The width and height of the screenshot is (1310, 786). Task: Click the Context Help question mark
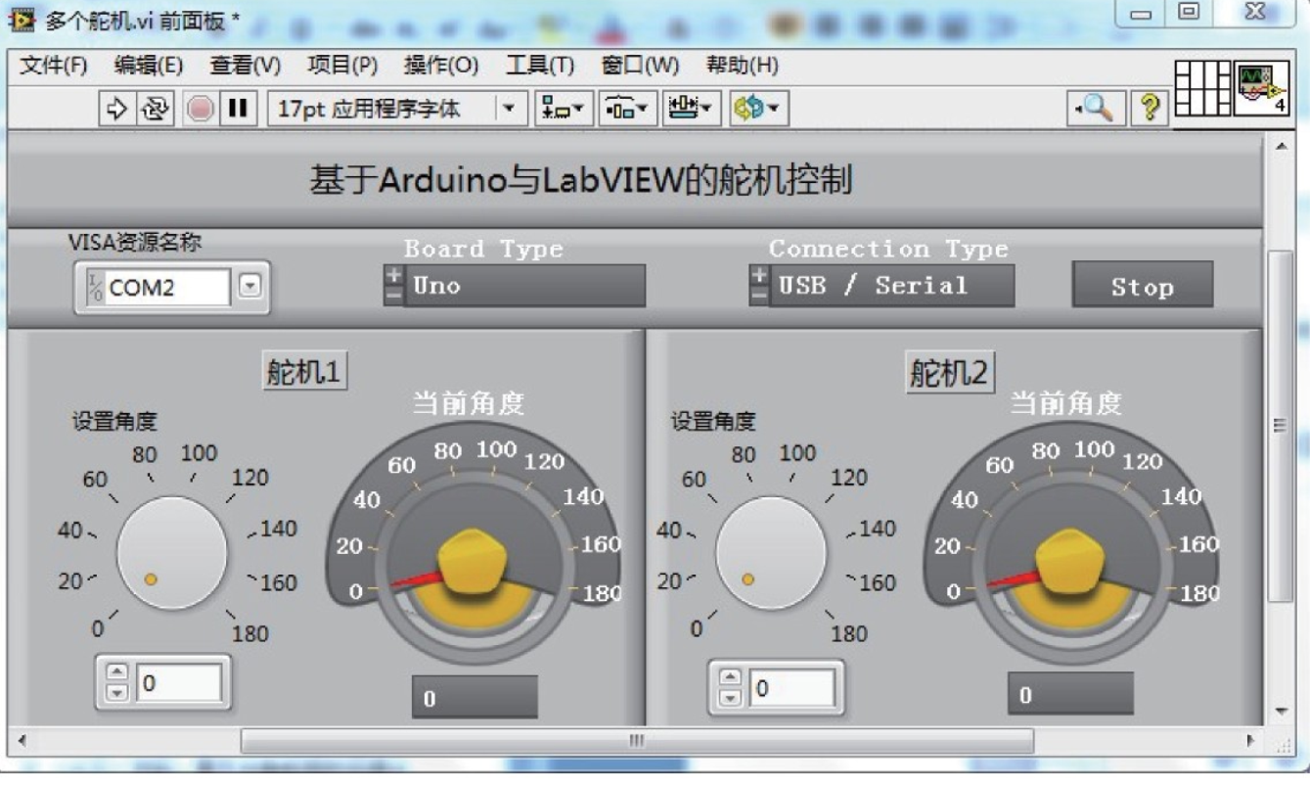point(1152,108)
